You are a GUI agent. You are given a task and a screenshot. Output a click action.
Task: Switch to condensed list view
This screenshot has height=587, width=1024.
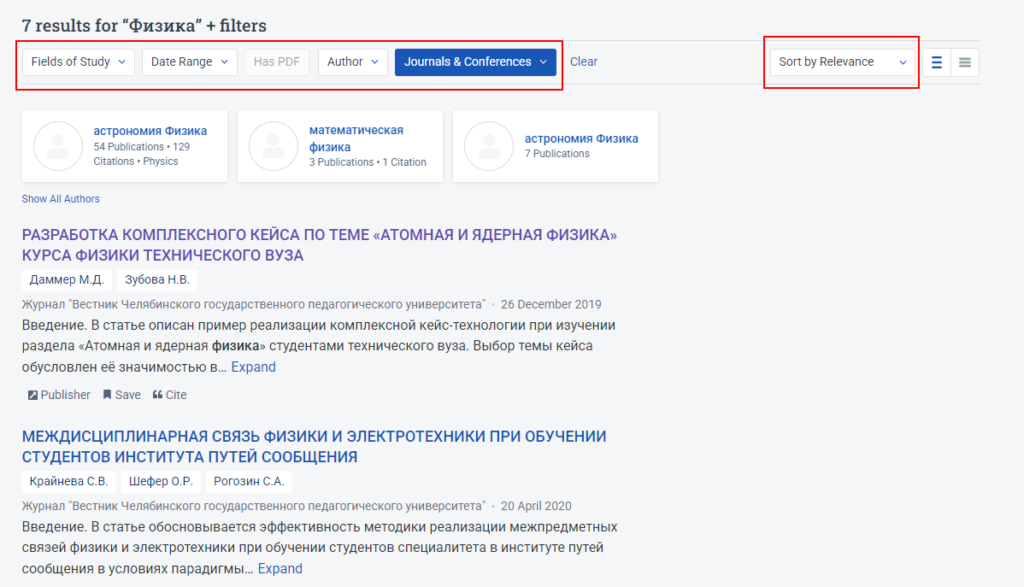964,62
